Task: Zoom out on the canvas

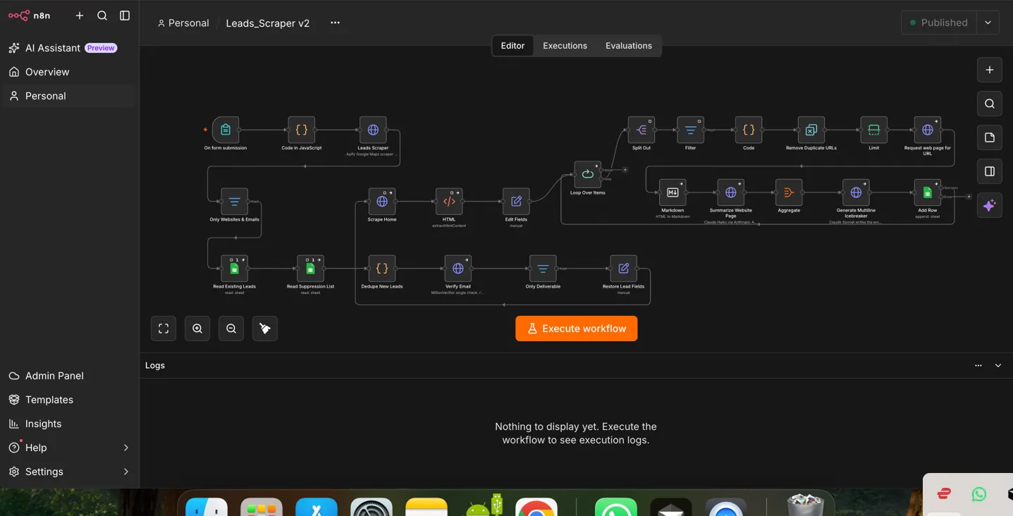Action: click(x=231, y=328)
